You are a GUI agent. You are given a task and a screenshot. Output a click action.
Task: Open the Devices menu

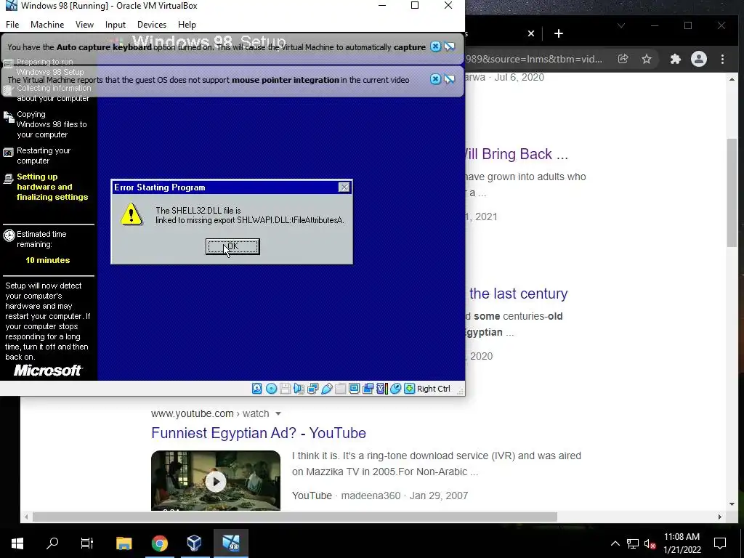point(152,25)
